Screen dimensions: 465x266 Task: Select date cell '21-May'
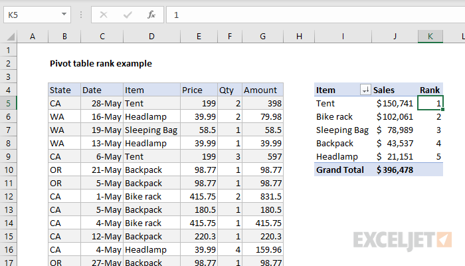[102, 170]
